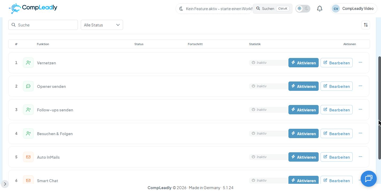Viewport: 381px width, 191px height.
Task: Open the Suchen Ctrl+K search
Action: pyautogui.click(x=273, y=9)
